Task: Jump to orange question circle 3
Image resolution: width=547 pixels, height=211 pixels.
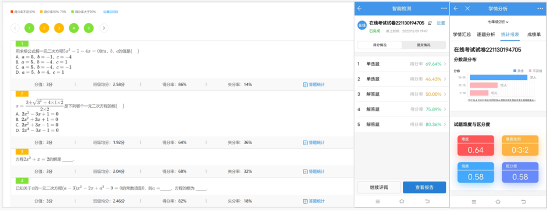Action: 59,28
